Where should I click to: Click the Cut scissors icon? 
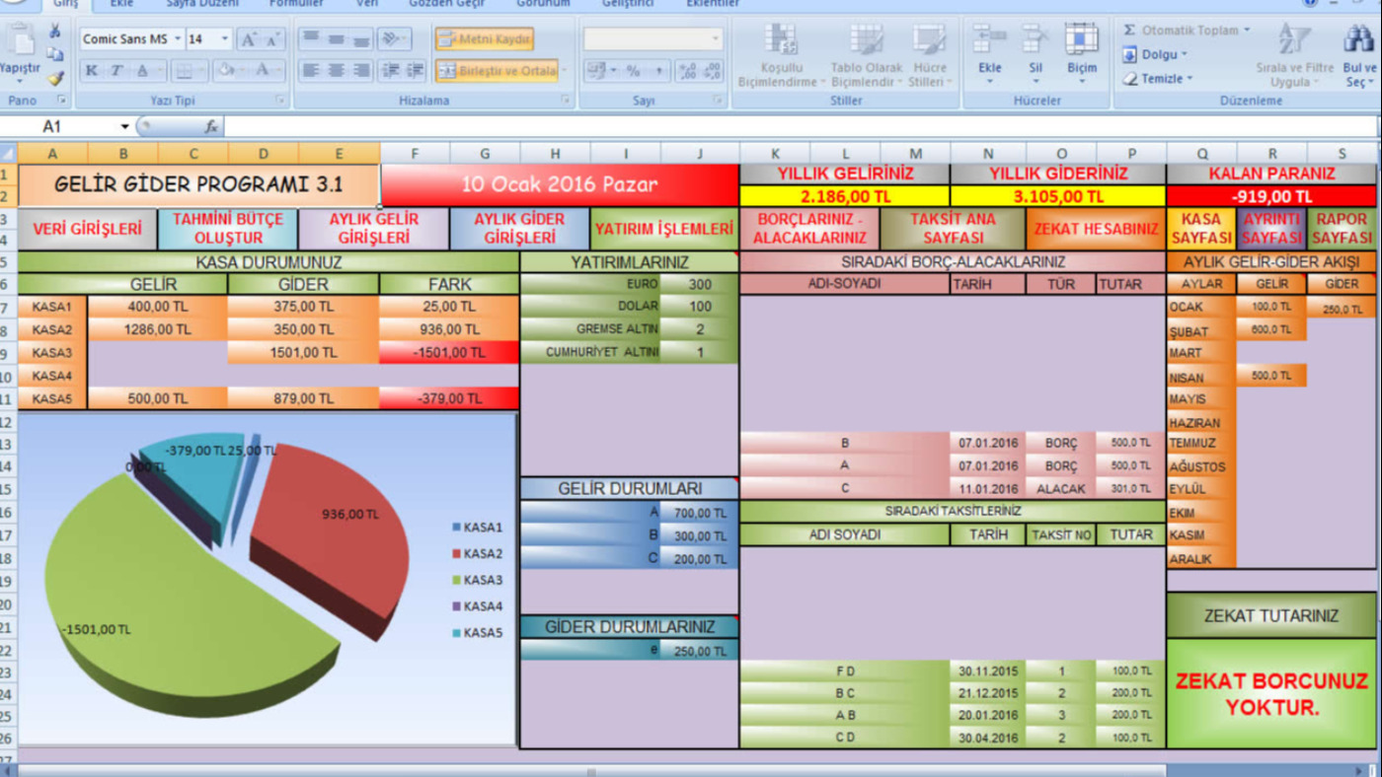55,32
